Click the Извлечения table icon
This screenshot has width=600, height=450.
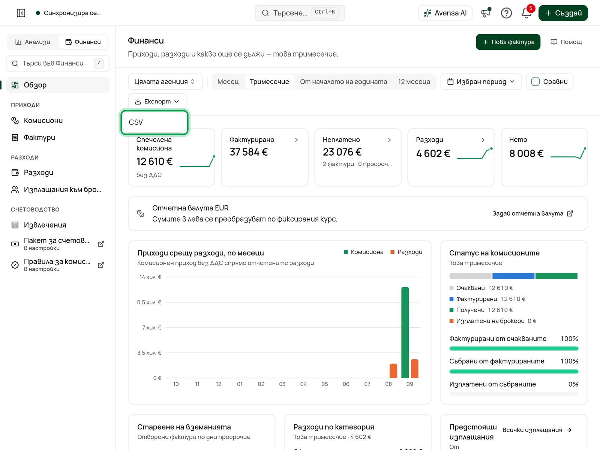(15, 225)
